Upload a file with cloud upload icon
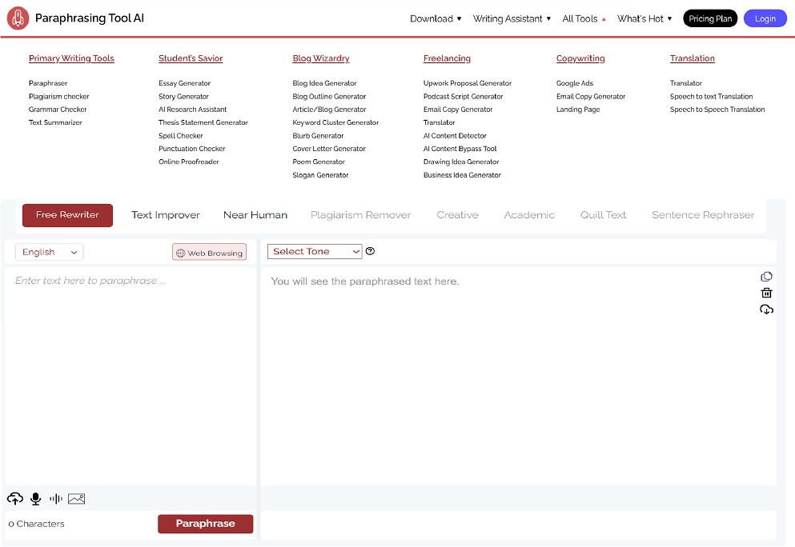The image size is (795, 547). coord(14,499)
